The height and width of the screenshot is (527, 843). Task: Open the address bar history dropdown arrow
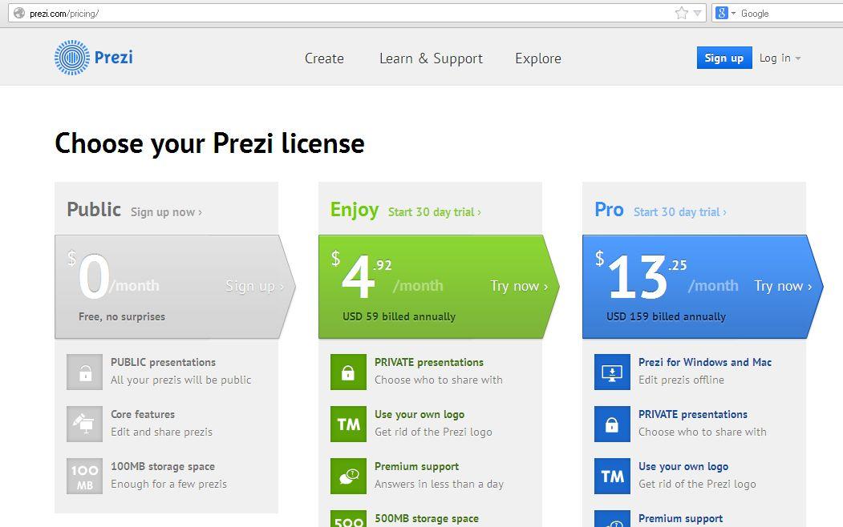click(x=697, y=14)
